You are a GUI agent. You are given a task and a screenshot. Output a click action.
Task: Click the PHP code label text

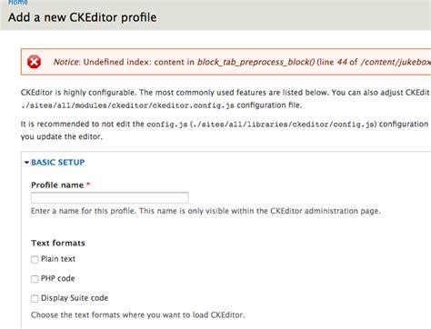coord(58,278)
